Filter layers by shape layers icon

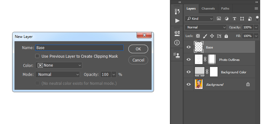tap(242, 19)
